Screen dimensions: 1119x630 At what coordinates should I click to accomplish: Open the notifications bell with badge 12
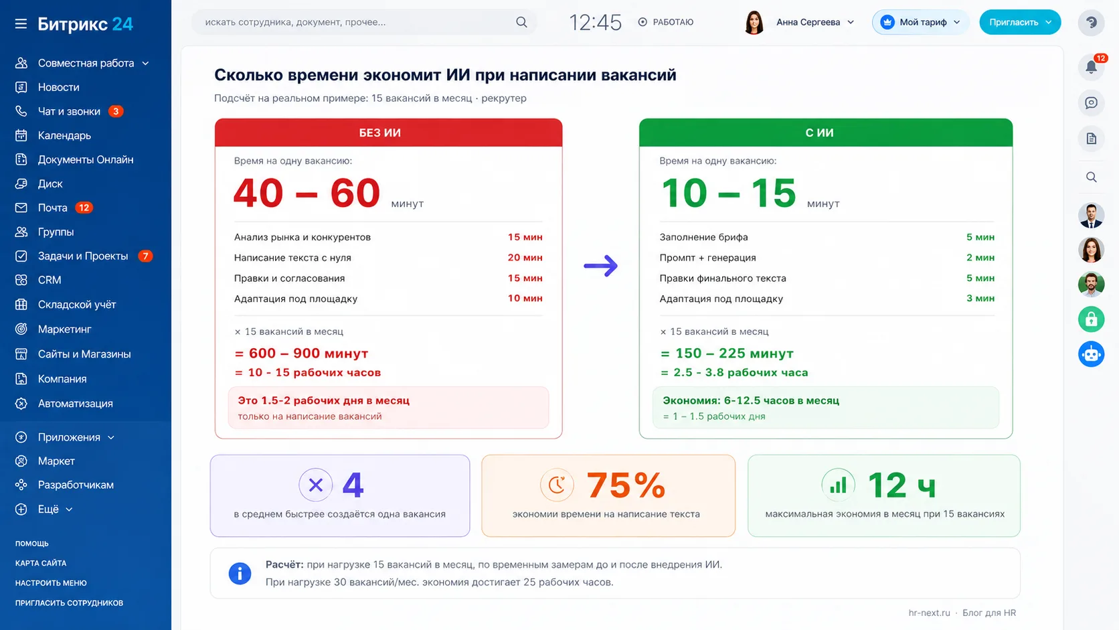(1092, 66)
